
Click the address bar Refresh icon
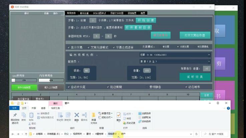click(196, 134)
